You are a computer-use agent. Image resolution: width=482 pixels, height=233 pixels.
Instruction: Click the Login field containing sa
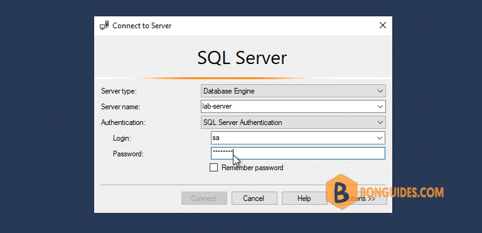point(298,138)
